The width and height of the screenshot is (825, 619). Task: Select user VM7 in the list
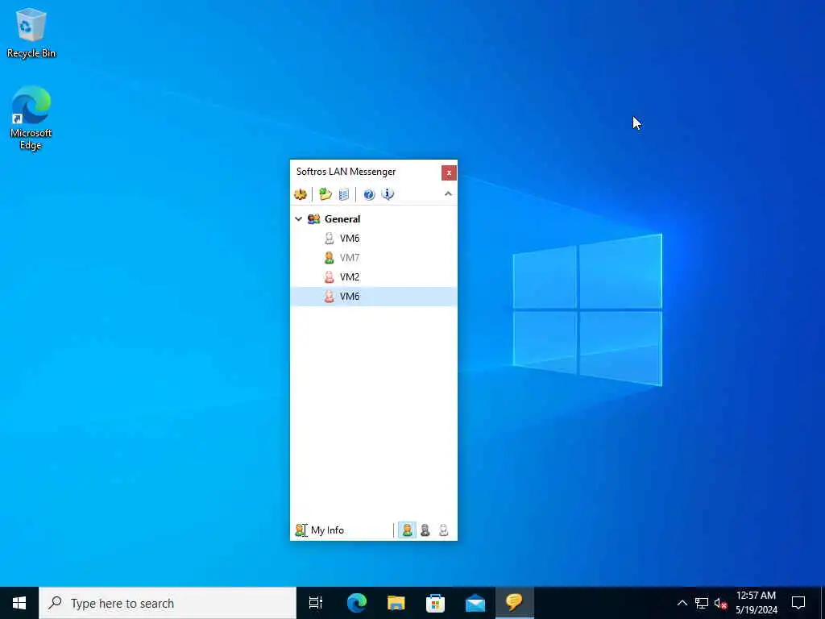374,258
